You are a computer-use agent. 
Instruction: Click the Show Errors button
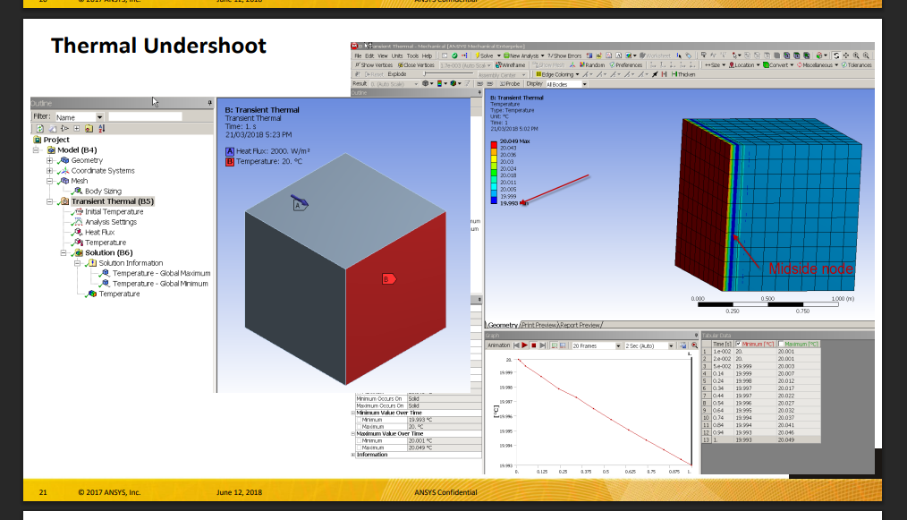tap(564, 56)
